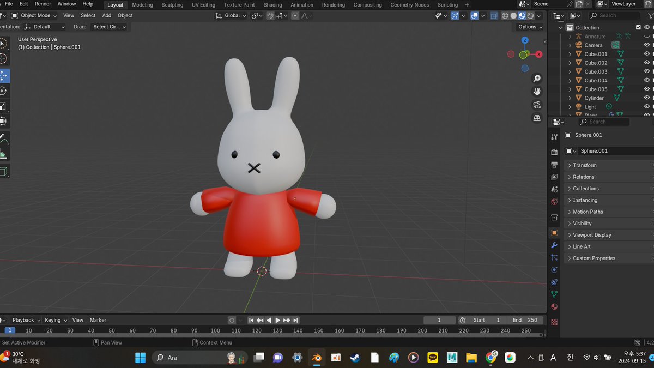Open KakaoTalk from the Windows taskbar
This screenshot has width=654, height=368.
(x=433, y=358)
